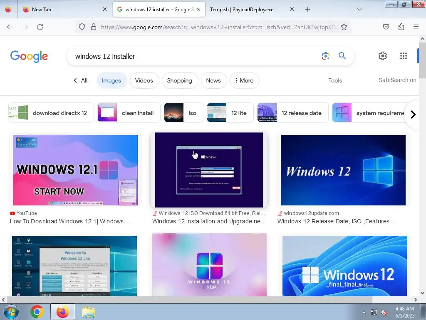This screenshot has width=426, height=320.
Task: Open the taskbar clock showing 4:48 AM
Action: click(x=405, y=312)
